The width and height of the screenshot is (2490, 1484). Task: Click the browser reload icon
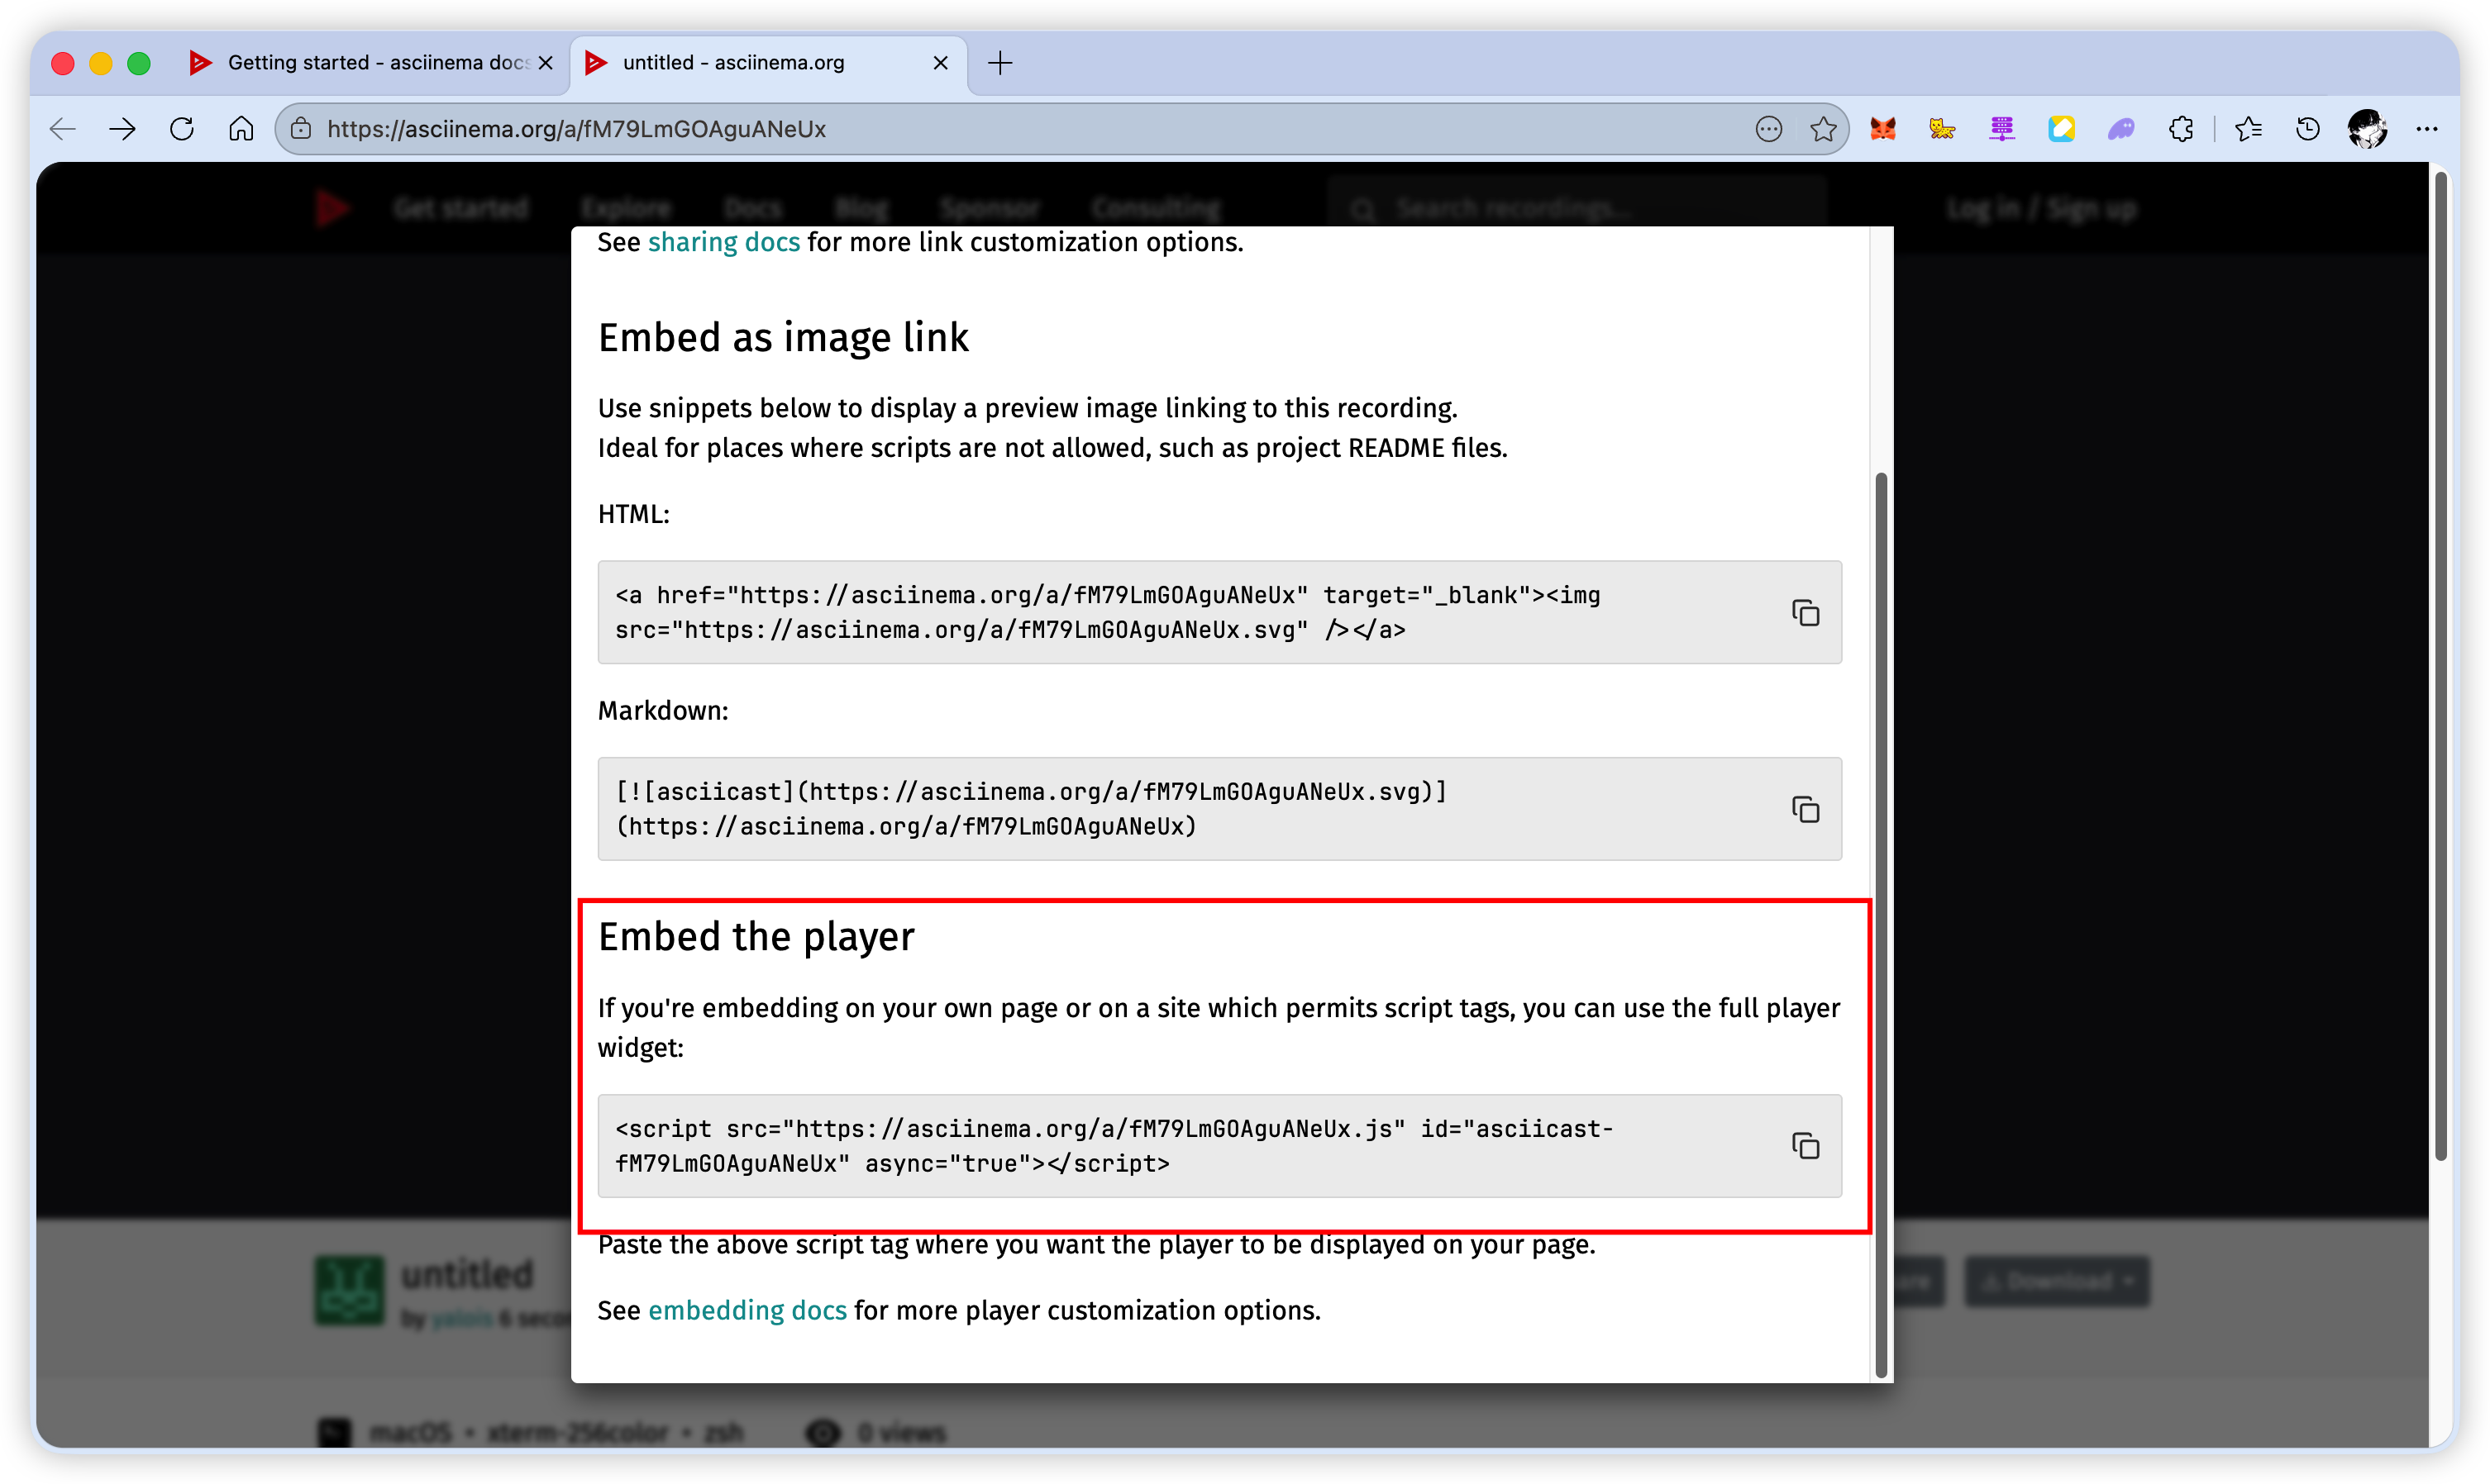click(x=182, y=129)
